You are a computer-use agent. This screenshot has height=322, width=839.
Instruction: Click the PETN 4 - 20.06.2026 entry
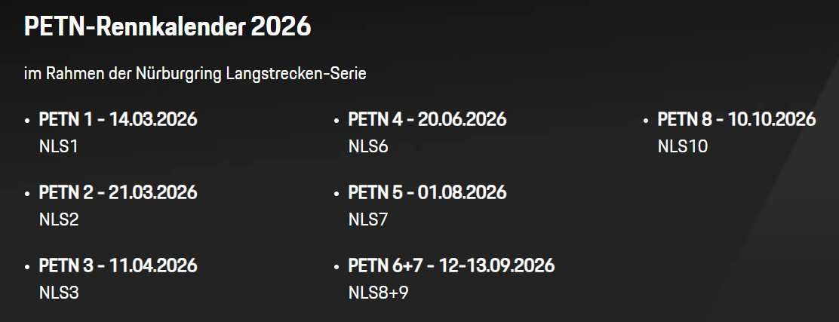click(x=427, y=119)
